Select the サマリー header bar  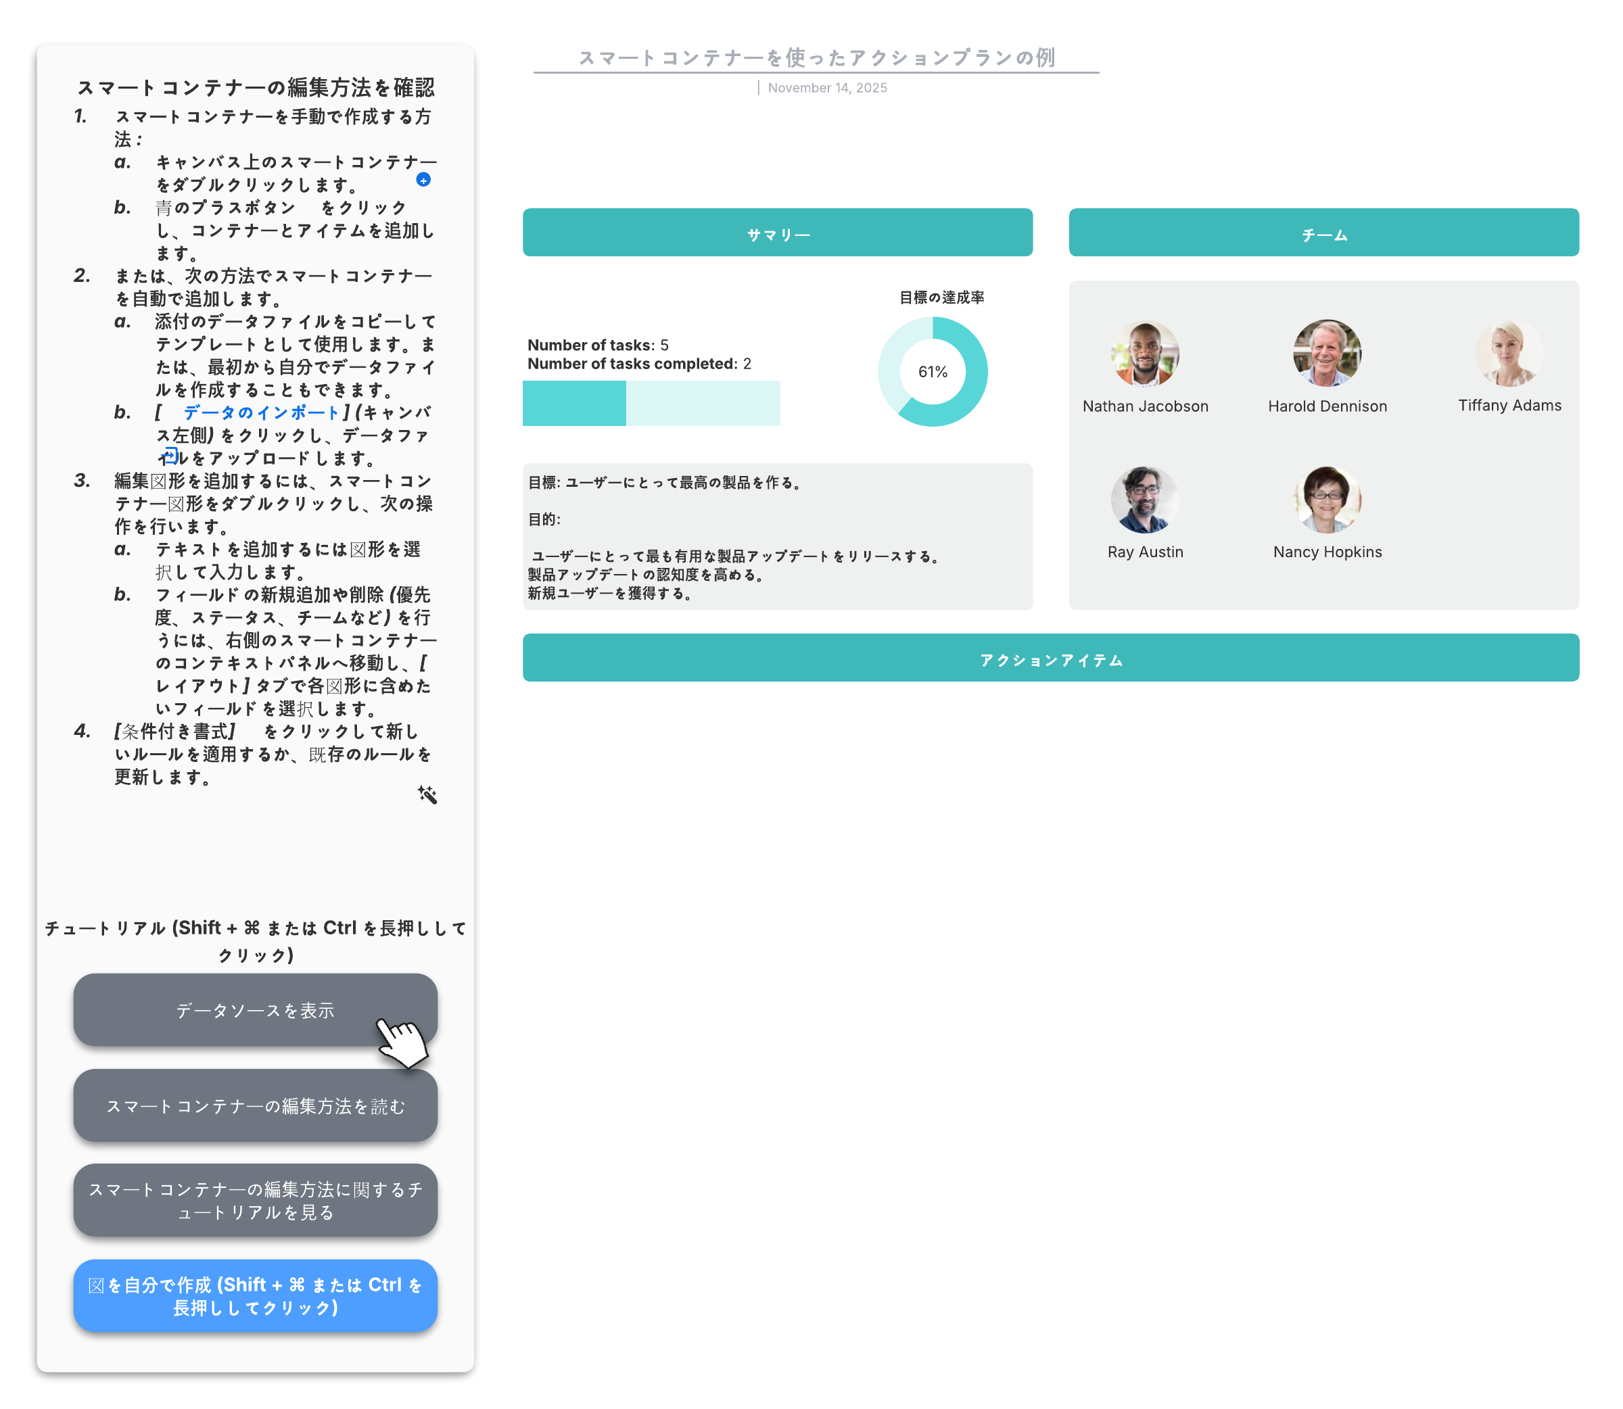(777, 233)
